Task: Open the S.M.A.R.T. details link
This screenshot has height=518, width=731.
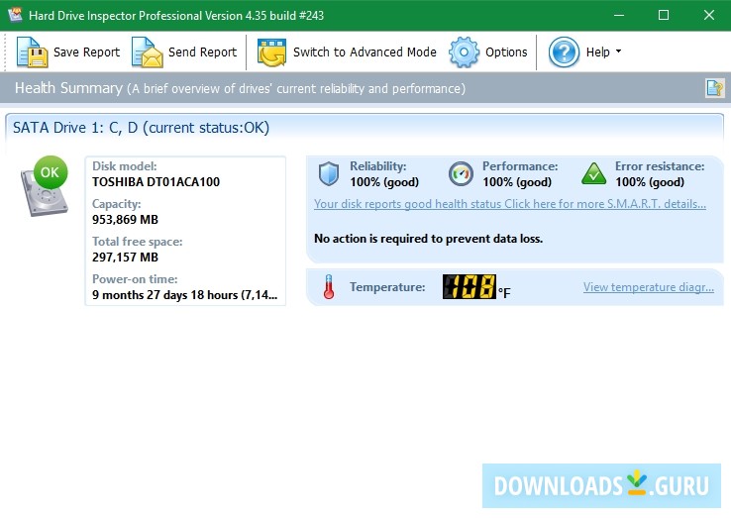Action: [x=510, y=204]
